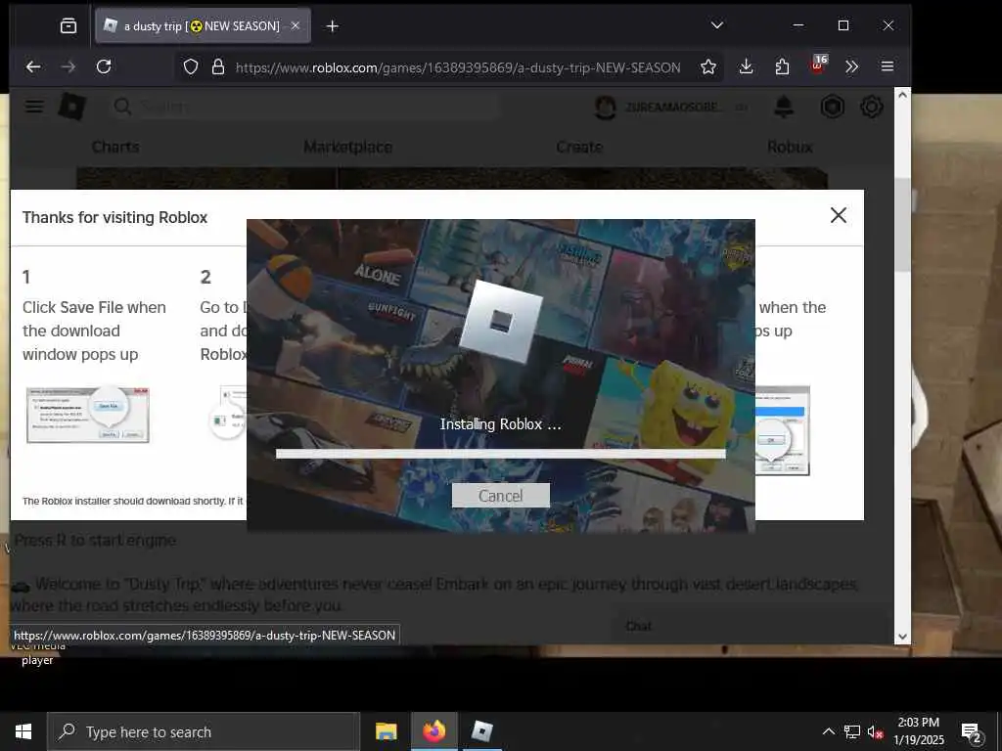Open the Roblox notifications bell

click(x=784, y=107)
